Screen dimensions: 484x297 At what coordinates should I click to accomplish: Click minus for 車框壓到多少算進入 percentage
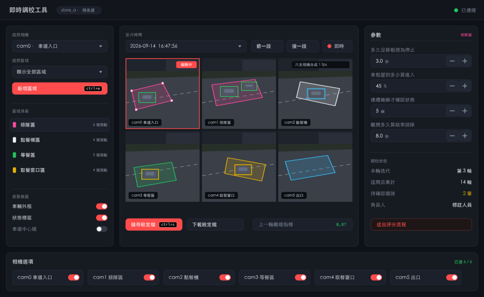tap(452, 86)
